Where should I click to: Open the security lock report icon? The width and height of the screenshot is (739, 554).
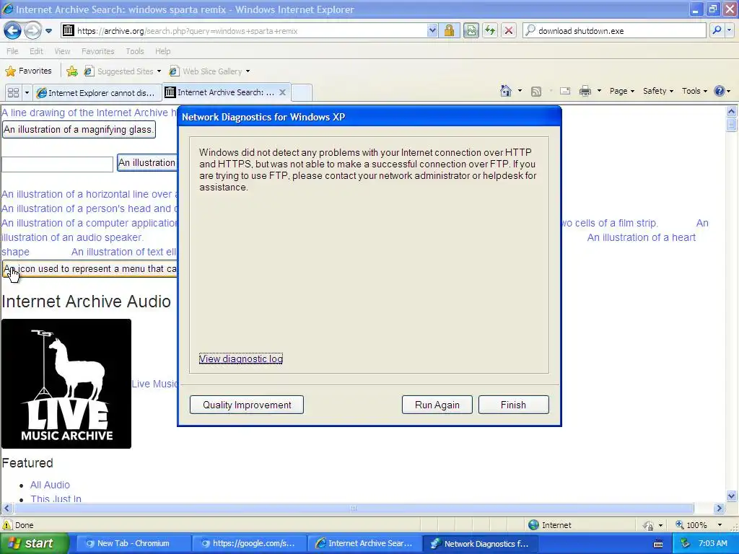click(x=449, y=30)
